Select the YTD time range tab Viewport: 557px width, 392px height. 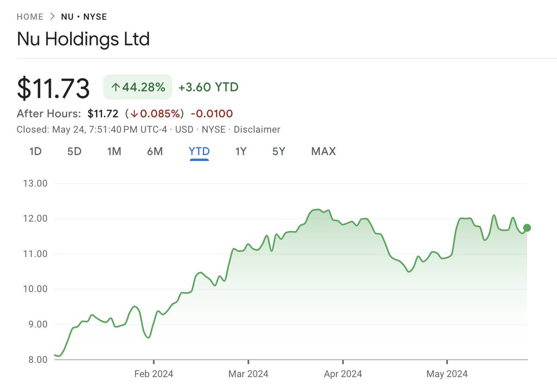click(x=199, y=151)
